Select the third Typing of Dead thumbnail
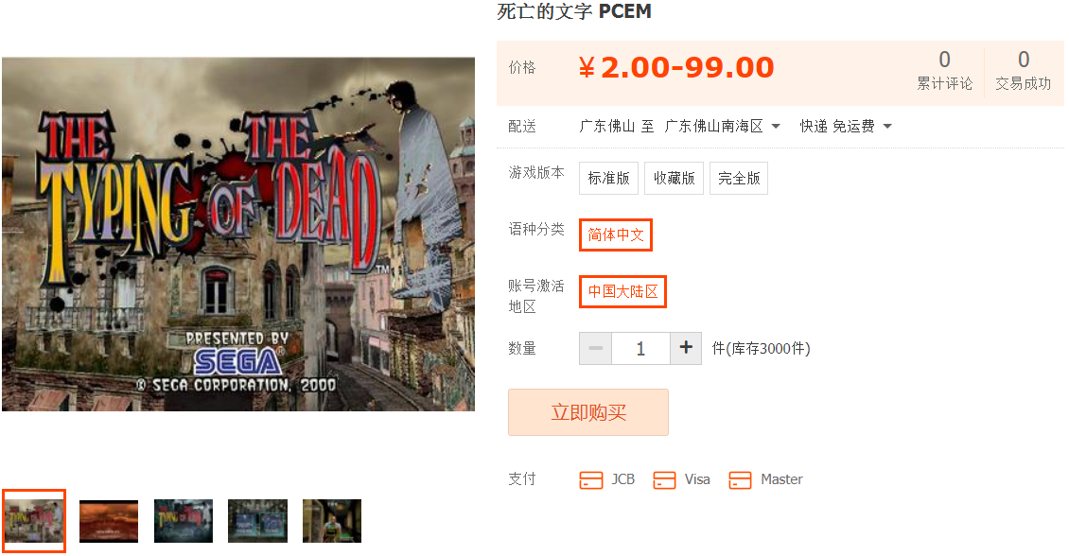This screenshot has height=556, width=1069. point(184,521)
